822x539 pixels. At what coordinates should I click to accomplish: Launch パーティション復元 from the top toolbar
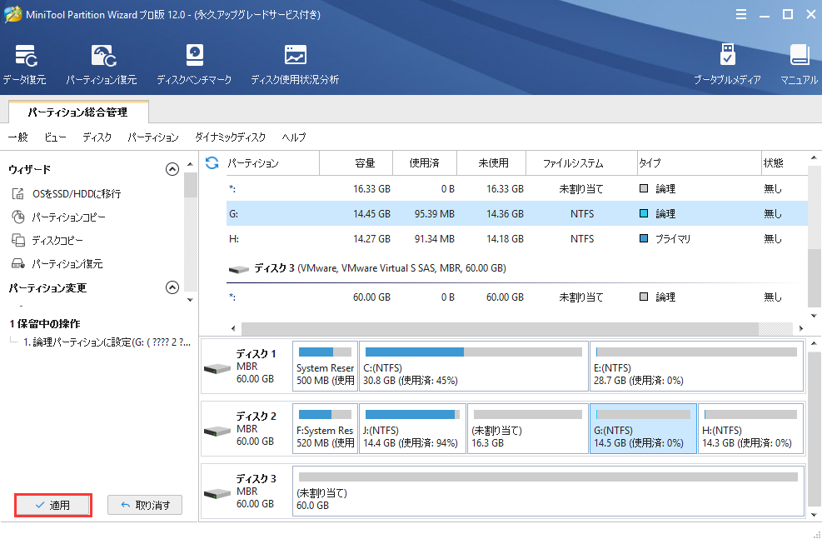(x=102, y=65)
